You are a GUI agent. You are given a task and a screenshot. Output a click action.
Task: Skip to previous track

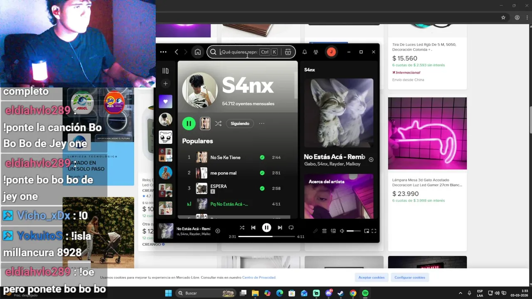253,228
